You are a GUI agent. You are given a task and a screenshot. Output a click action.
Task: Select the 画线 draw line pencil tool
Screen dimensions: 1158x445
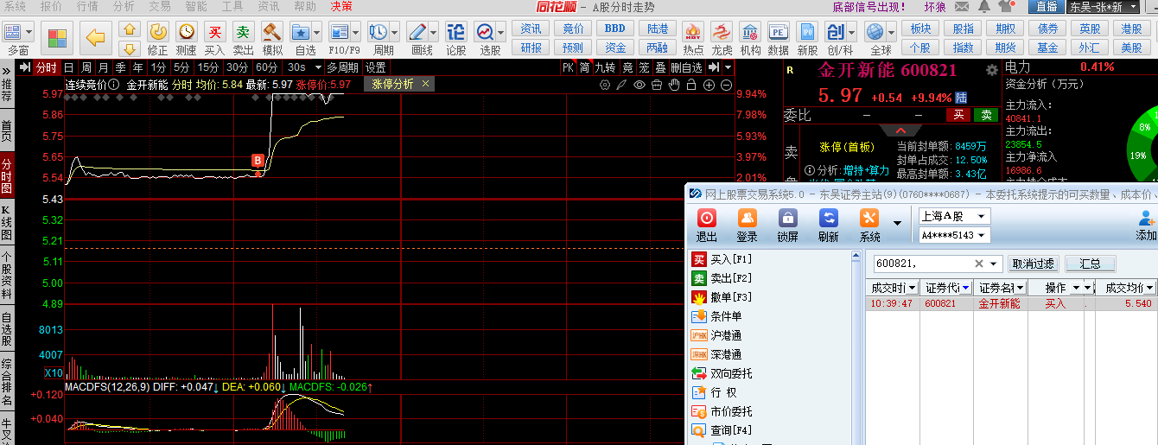click(x=417, y=33)
